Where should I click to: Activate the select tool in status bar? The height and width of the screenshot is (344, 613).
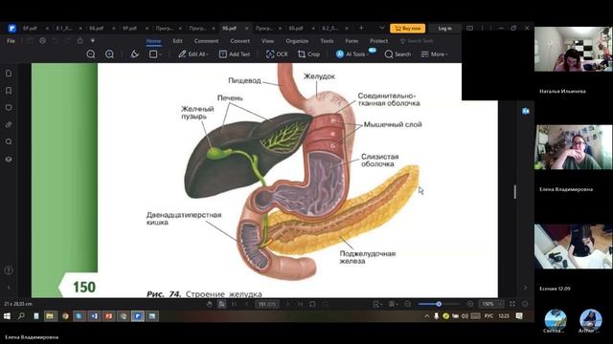coord(221,304)
